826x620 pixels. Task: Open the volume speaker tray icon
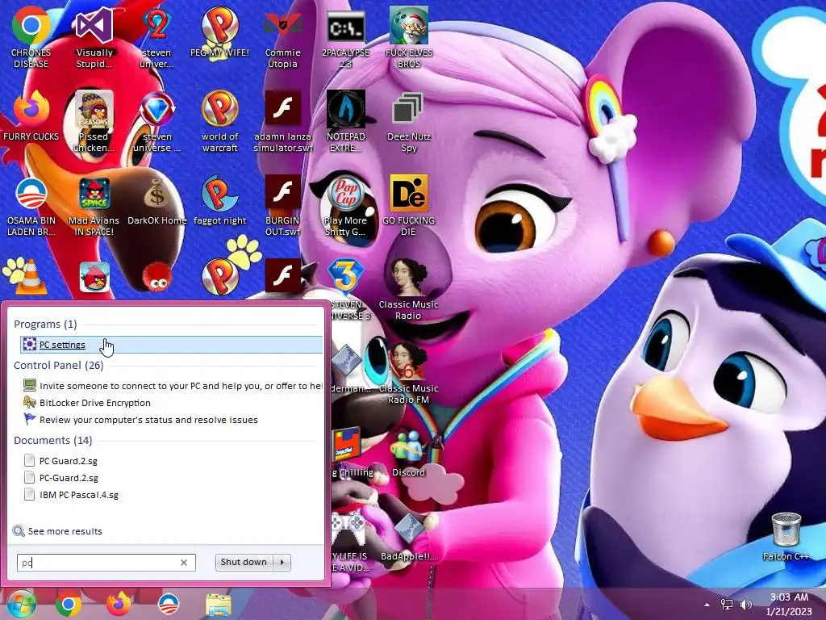pyautogui.click(x=746, y=605)
